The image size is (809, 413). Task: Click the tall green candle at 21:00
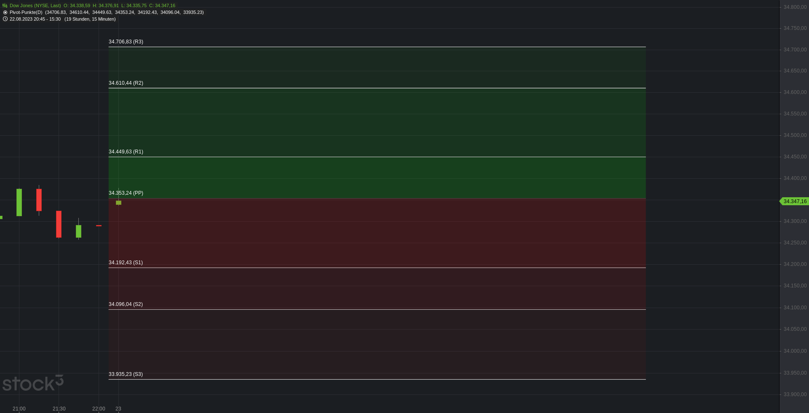click(x=19, y=202)
